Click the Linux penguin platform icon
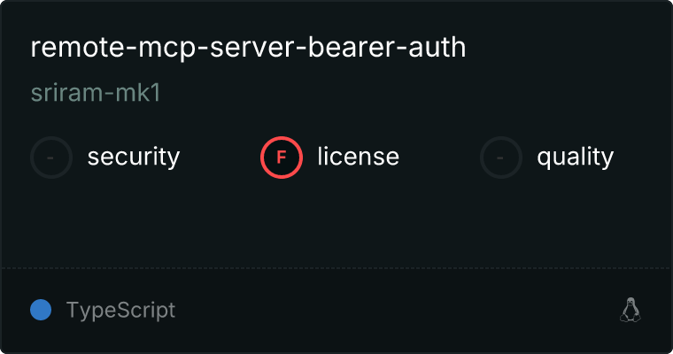Viewport: 673px width, 354px height. click(630, 310)
